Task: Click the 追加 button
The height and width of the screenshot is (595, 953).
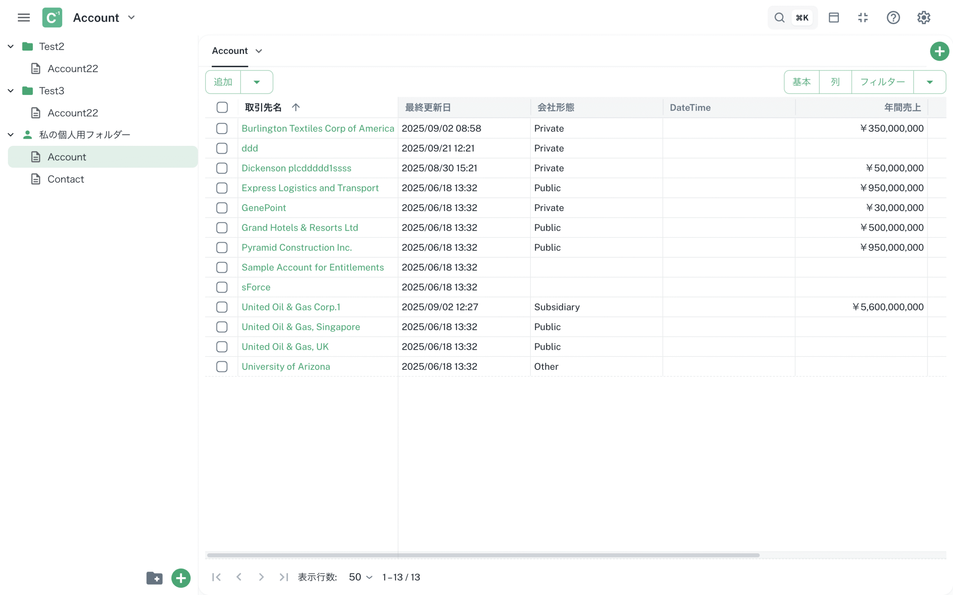Action: click(223, 82)
